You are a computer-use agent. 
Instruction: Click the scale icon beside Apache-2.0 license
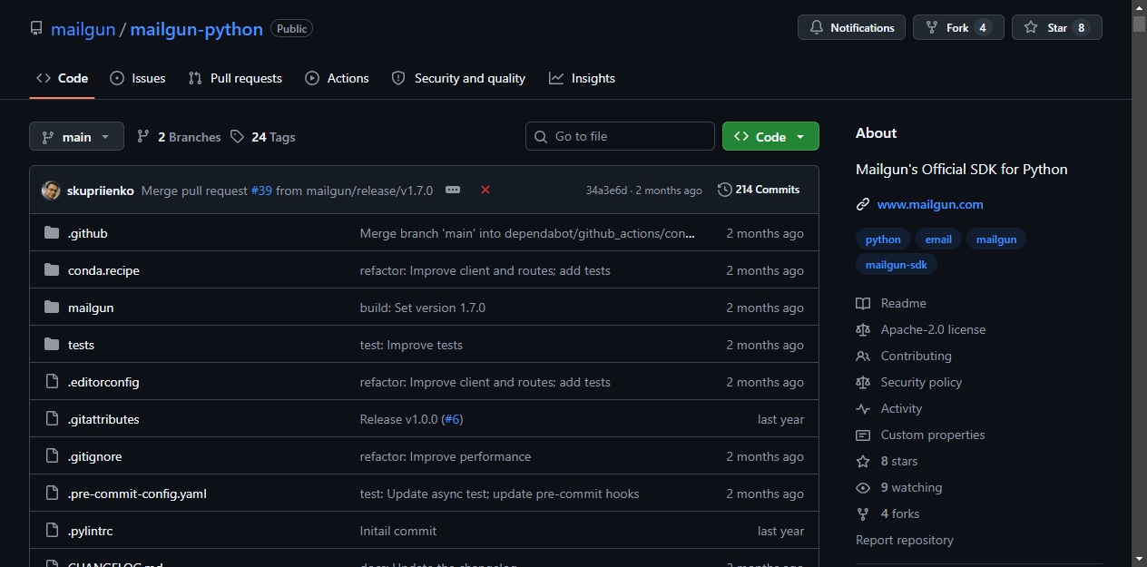(x=863, y=329)
